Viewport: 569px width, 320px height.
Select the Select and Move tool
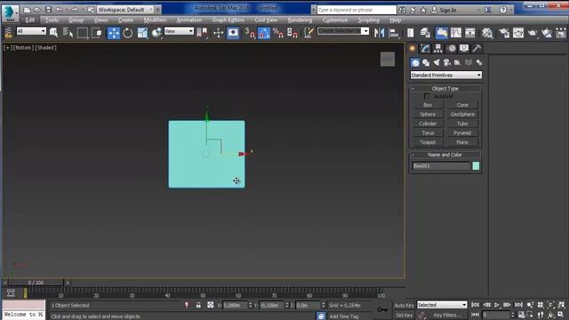pyautogui.click(x=114, y=33)
